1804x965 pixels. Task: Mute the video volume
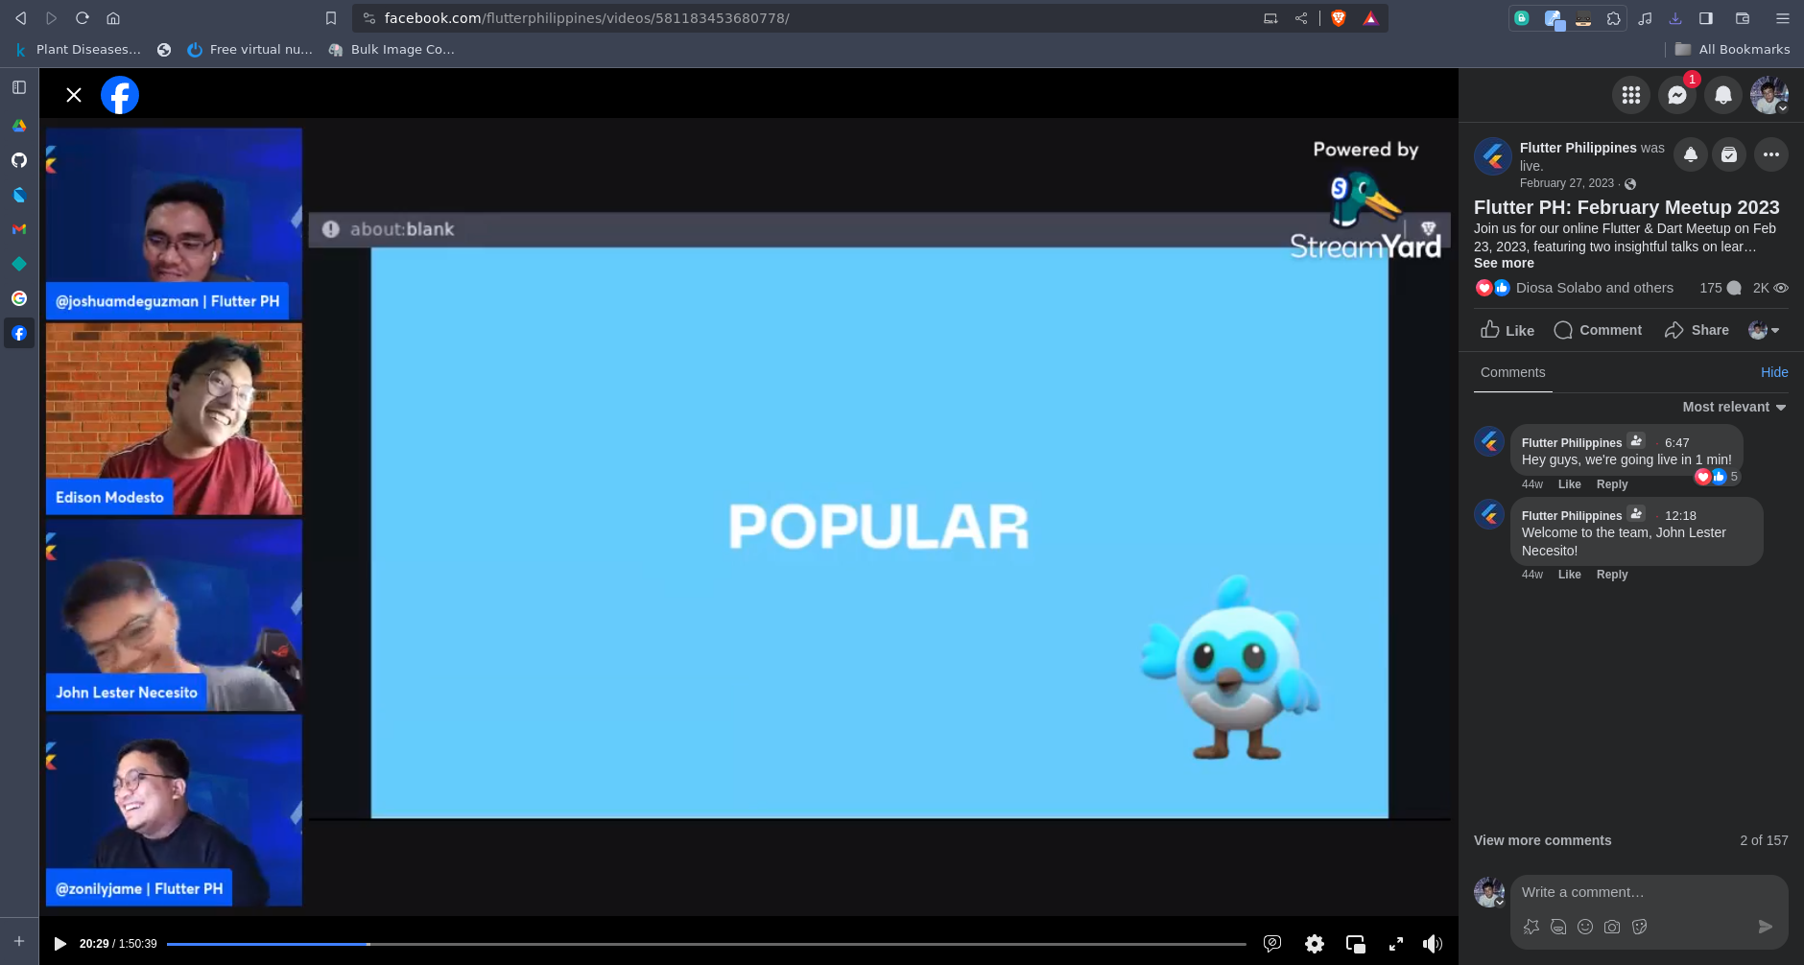pyautogui.click(x=1432, y=944)
